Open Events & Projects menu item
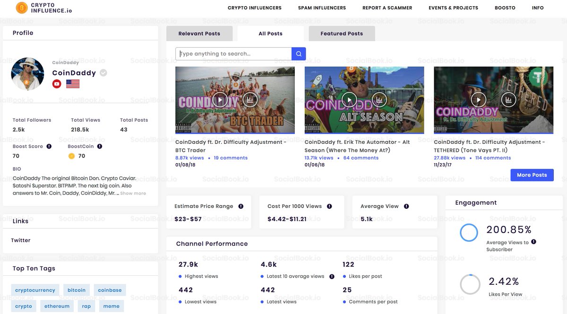 [x=453, y=8]
